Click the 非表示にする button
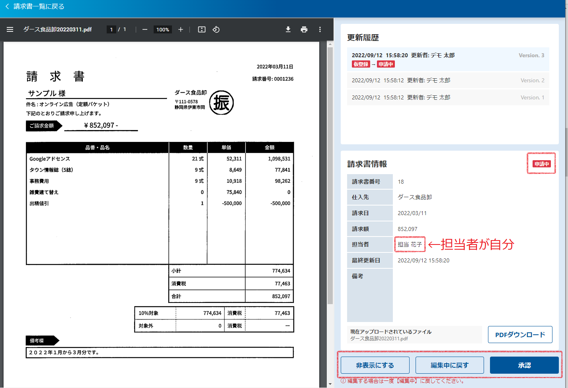Image resolution: width=568 pixels, height=388 pixels. 375,365
